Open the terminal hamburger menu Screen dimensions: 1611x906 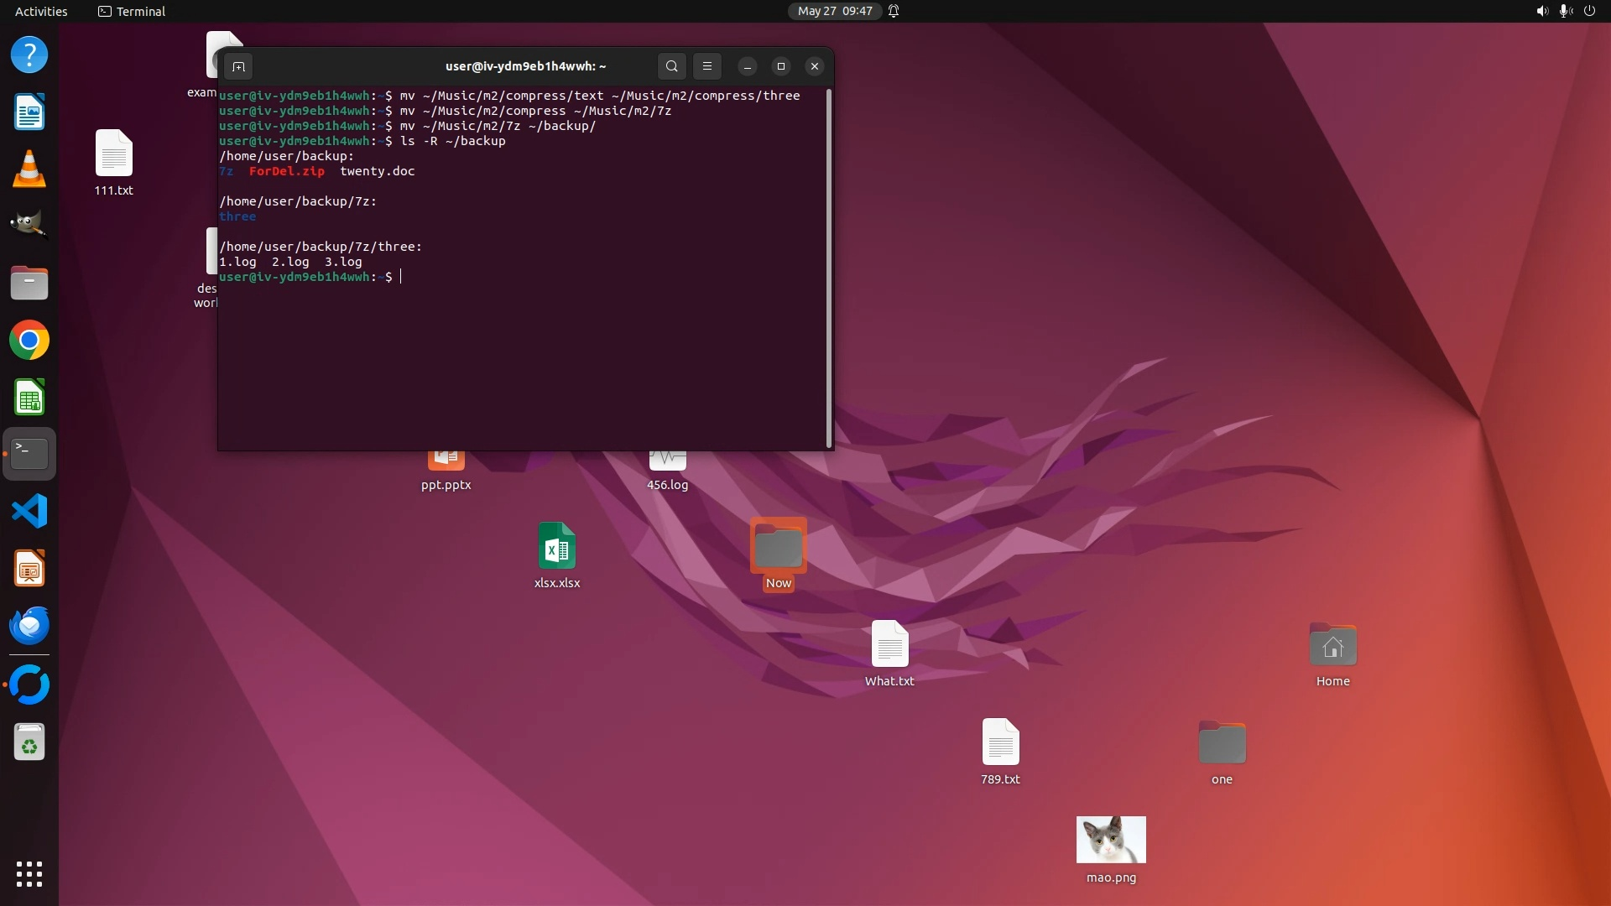click(707, 66)
